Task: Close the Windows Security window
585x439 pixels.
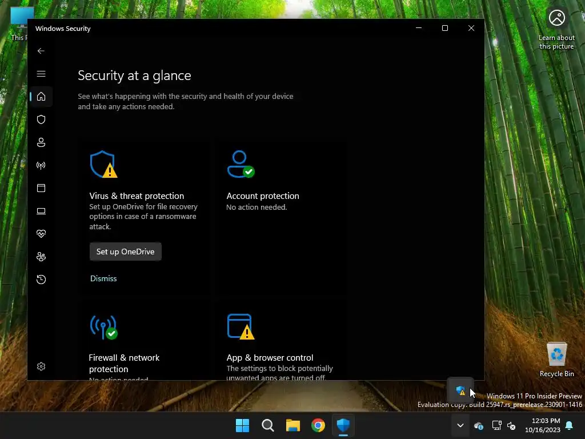Action: pyautogui.click(x=471, y=28)
